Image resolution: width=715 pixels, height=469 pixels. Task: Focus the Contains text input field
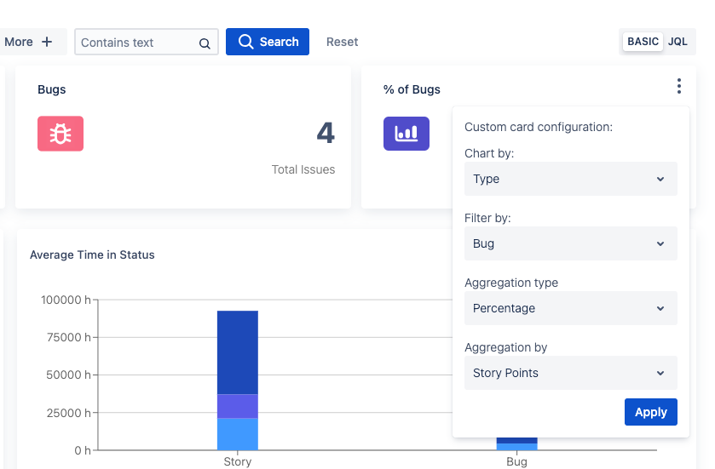tap(139, 43)
